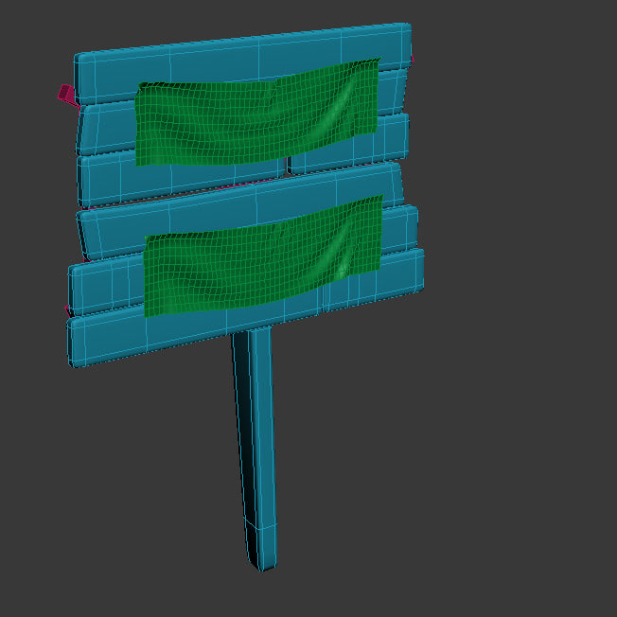Image resolution: width=617 pixels, height=617 pixels.
Task: Click the magenta object at the sign's left edge
Action: [66, 94]
